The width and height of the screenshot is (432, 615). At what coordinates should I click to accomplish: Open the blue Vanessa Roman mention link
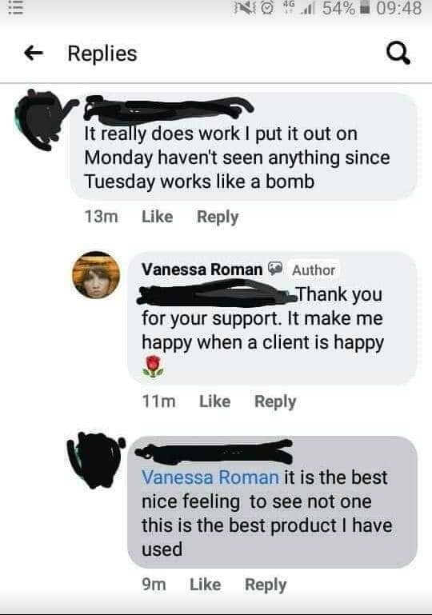[210, 477]
